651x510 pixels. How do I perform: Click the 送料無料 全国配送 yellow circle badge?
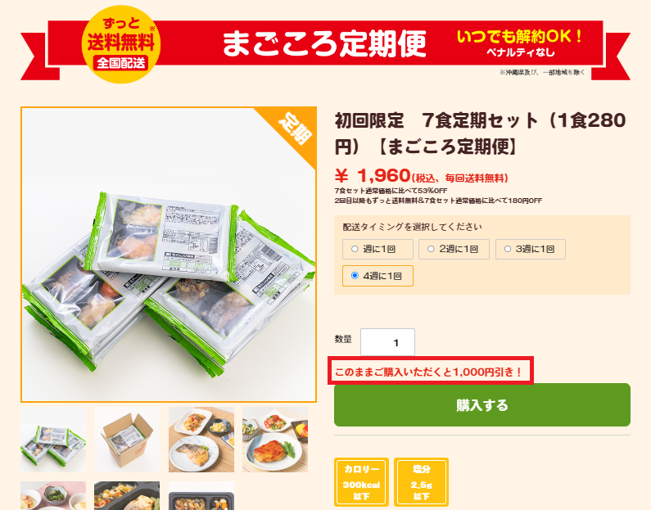pos(121,44)
